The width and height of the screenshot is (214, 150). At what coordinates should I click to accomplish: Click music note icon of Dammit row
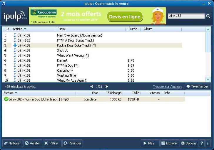15,60
